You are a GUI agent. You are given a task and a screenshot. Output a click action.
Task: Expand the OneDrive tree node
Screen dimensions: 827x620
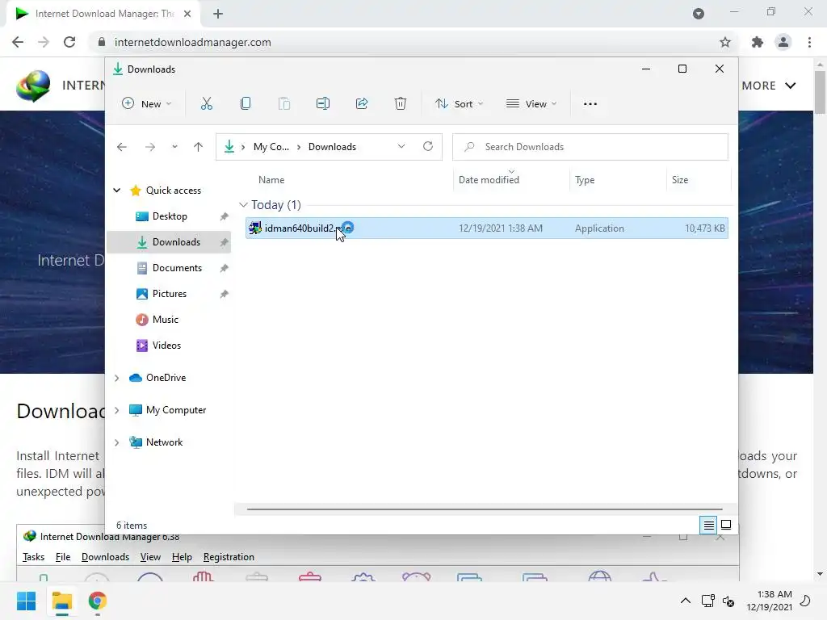[117, 378]
